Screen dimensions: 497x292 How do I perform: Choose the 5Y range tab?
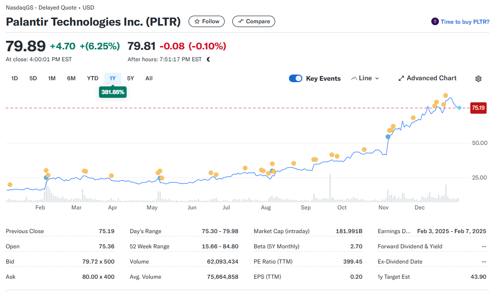130,78
